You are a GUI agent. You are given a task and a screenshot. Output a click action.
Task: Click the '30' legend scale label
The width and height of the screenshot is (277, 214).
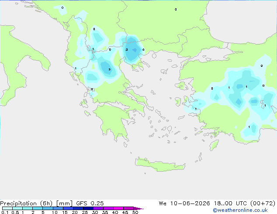click(95, 212)
